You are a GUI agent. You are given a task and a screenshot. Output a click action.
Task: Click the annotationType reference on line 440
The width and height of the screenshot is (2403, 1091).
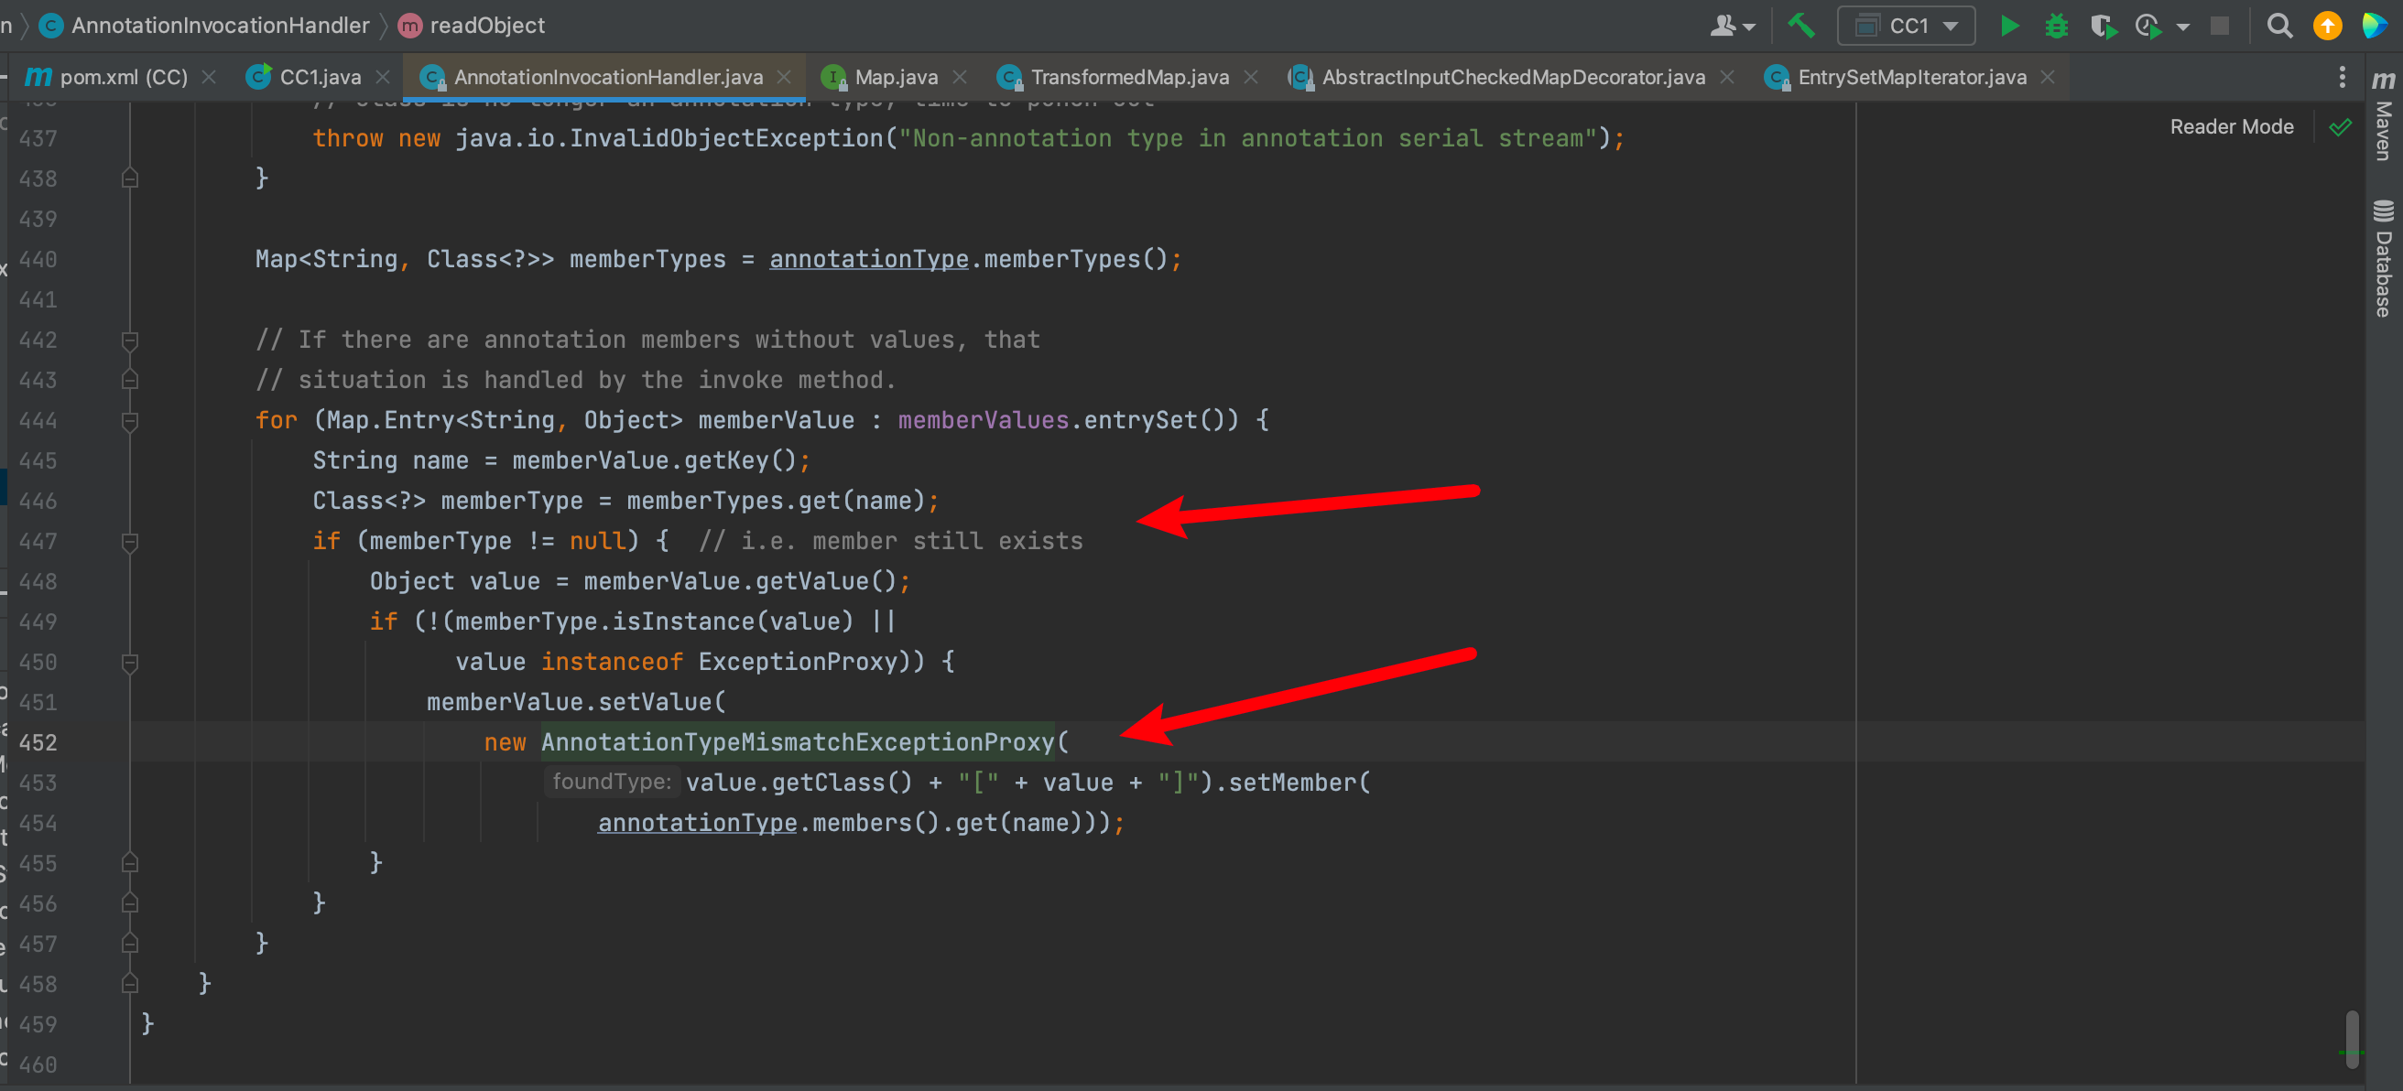coord(868,259)
